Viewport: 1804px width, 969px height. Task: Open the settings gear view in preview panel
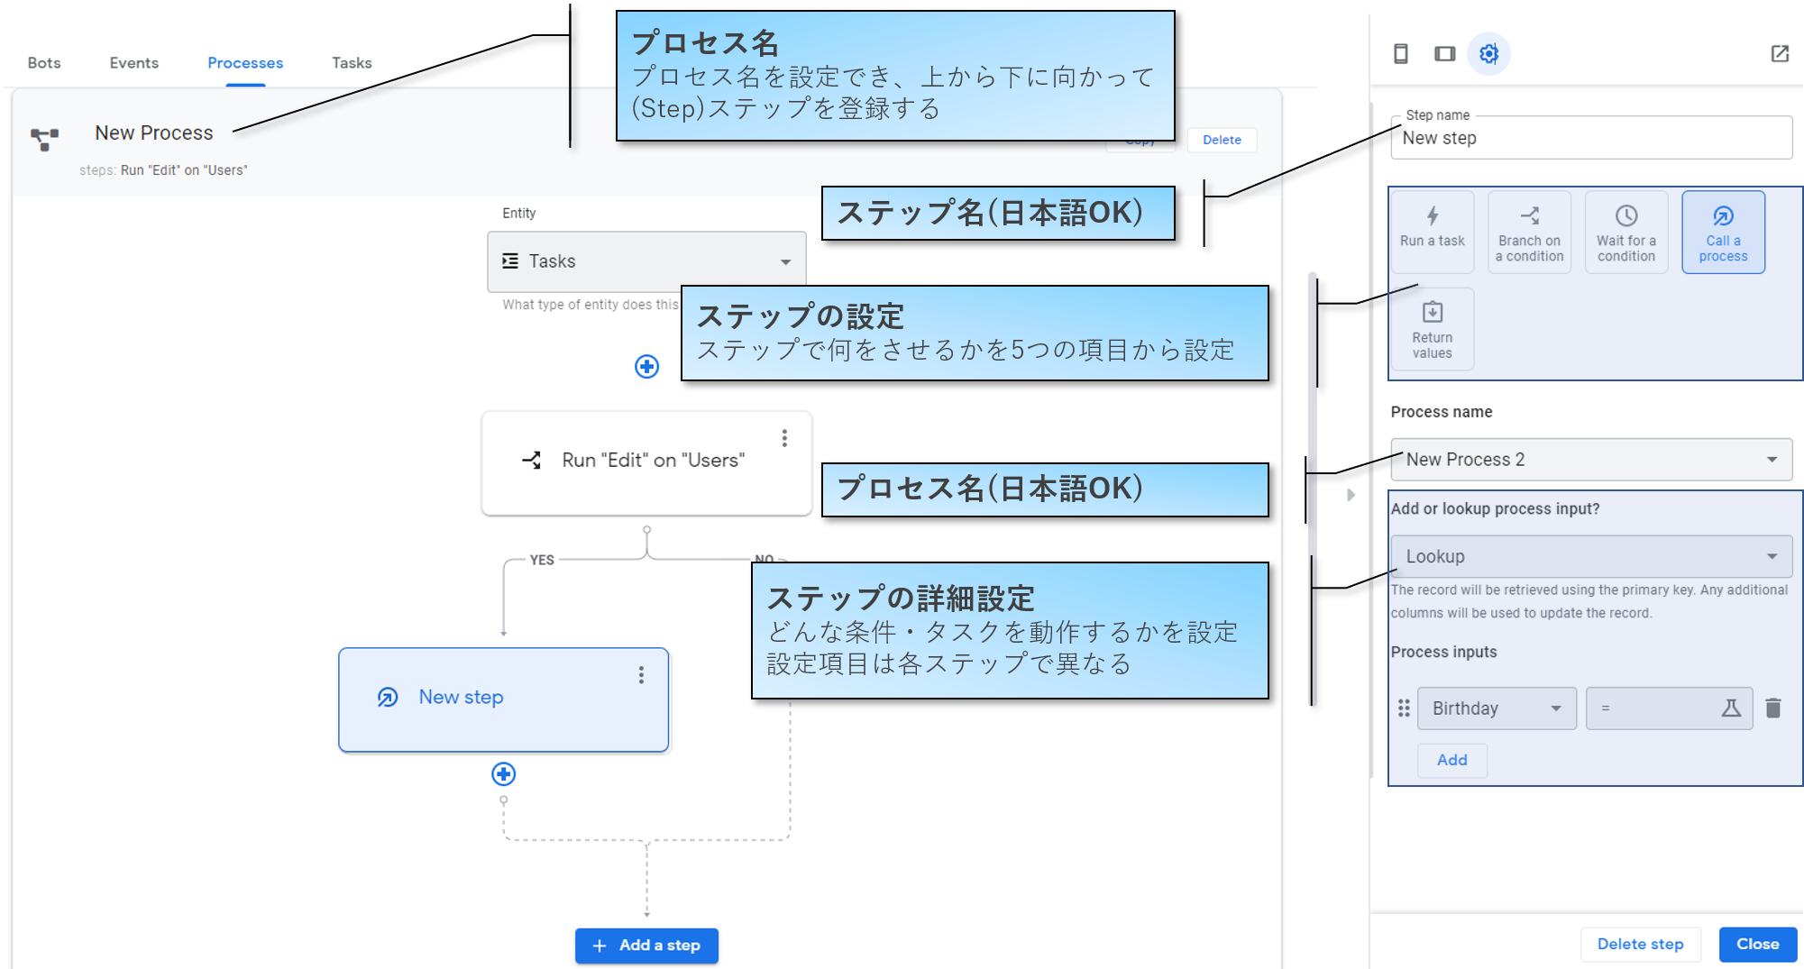tap(1488, 54)
